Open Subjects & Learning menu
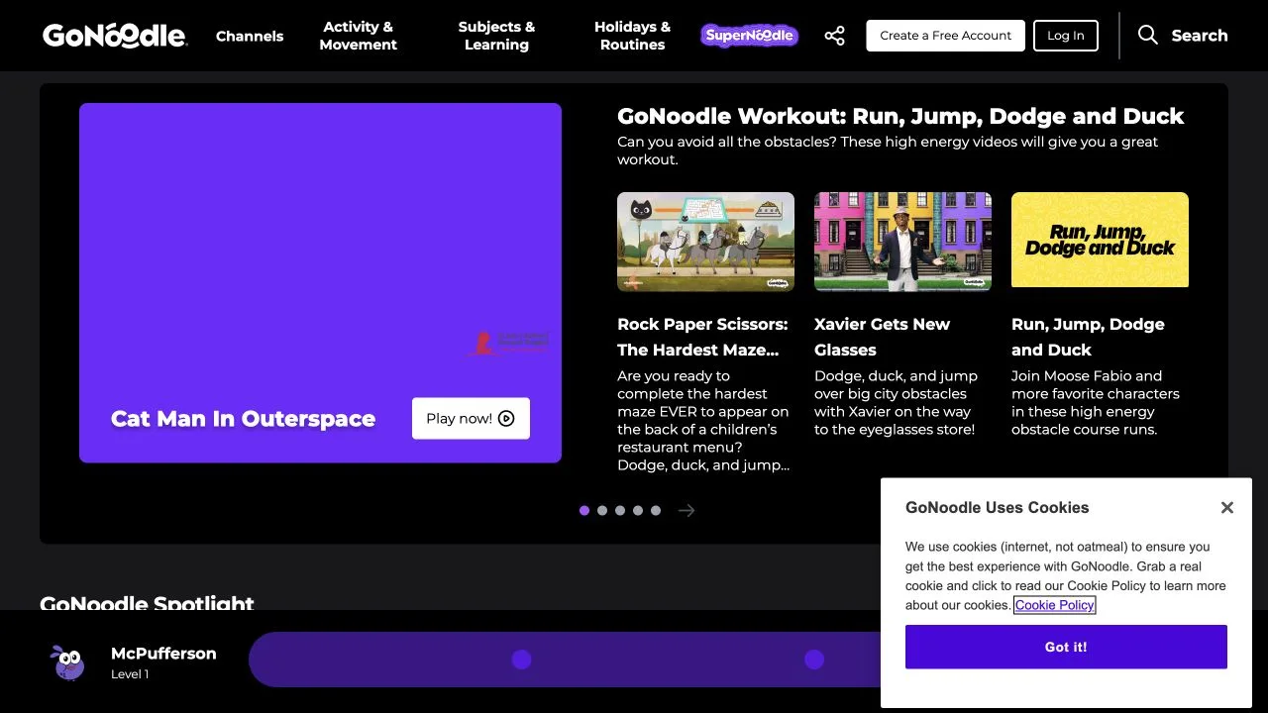This screenshot has height=713, width=1268. [496, 36]
